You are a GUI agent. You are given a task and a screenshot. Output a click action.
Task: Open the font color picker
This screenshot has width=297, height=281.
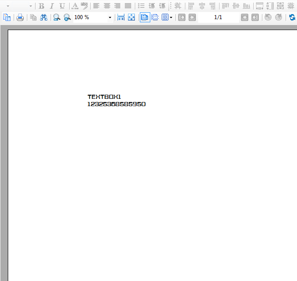click(75, 6)
